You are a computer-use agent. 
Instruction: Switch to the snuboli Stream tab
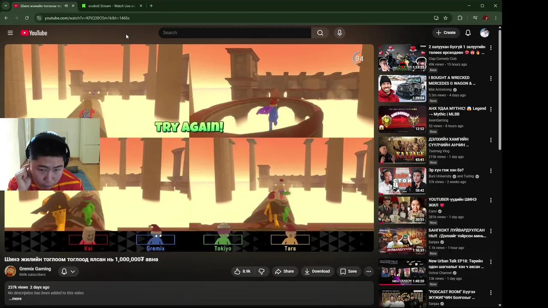coord(112,6)
